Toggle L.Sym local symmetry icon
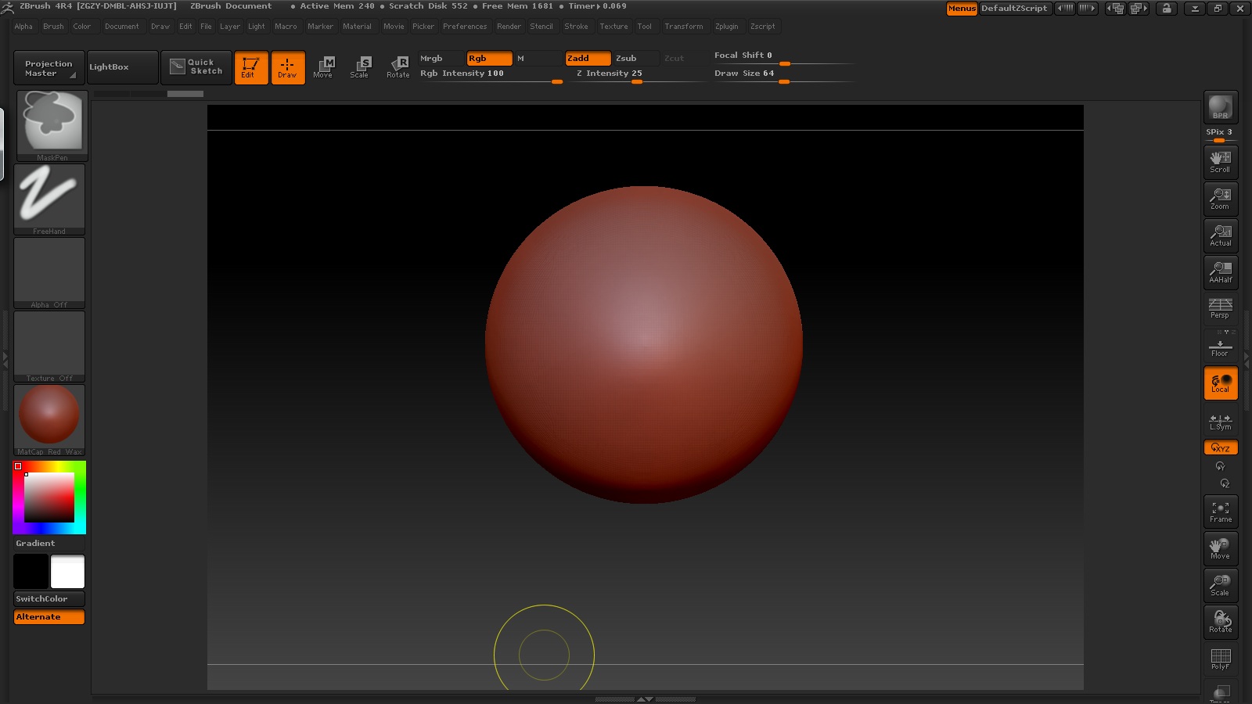This screenshot has height=704, width=1252. tap(1221, 421)
